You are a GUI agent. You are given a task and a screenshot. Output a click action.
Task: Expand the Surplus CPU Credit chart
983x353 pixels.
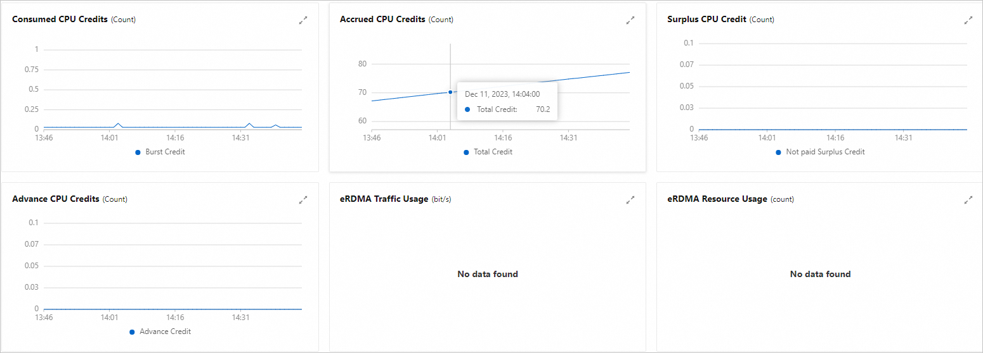coord(968,20)
